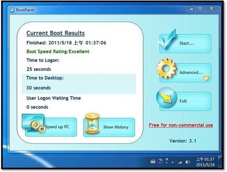The height and width of the screenshot is (172, 227).
Task: Click the Show desktop strip at taskbar edge
Action: [220, 162]
